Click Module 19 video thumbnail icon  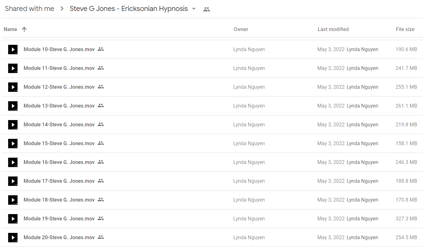pyautogui.click(x=13, y=218)
